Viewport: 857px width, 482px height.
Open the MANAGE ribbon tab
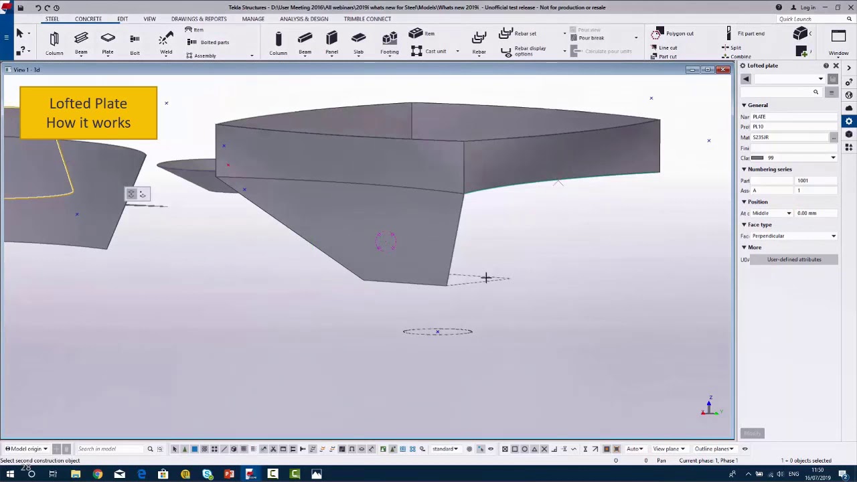[x=253, y=19]
